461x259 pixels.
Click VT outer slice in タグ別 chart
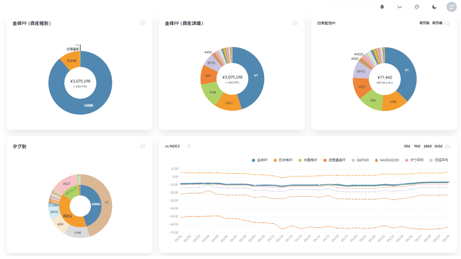pos(107,202)
